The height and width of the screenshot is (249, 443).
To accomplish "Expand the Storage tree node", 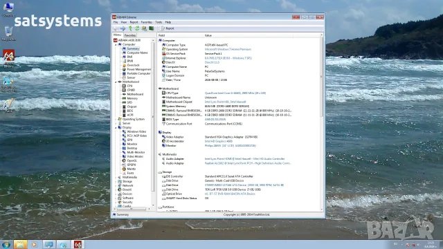I will (x=116, y=181).
